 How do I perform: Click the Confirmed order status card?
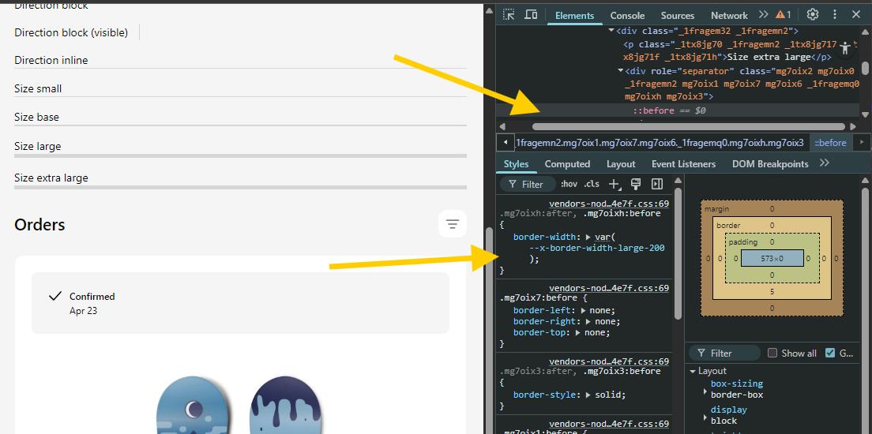pos(240,303)
